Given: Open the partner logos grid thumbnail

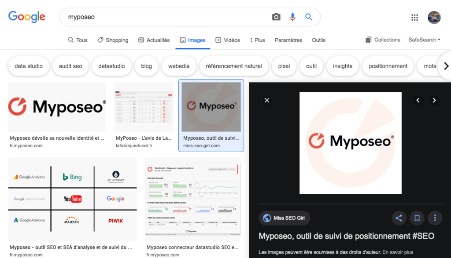Looking at the screenshot, I should coord(73,199).
